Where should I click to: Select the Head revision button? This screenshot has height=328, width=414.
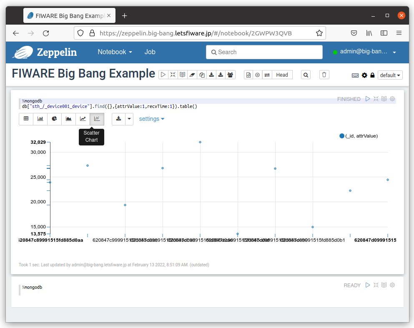tap(282, 75)
